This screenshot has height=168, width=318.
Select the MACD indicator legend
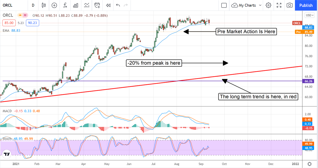point(7,111)
